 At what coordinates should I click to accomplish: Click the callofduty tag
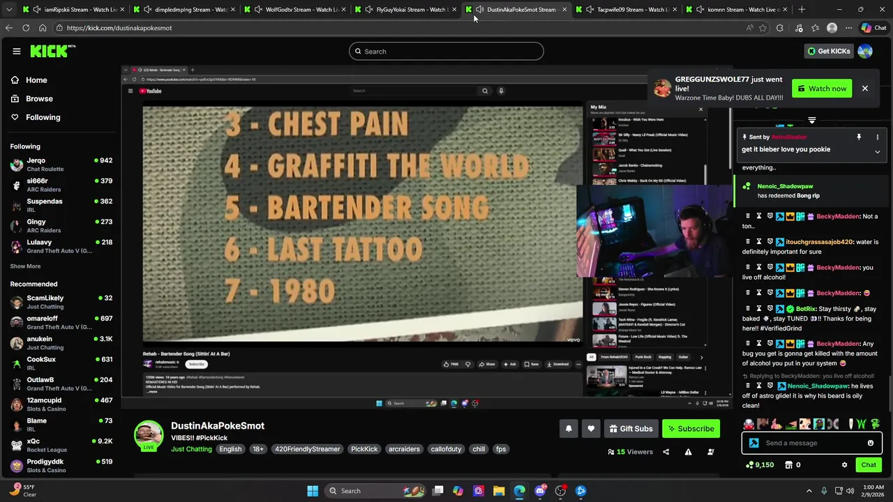click(446, 449)
